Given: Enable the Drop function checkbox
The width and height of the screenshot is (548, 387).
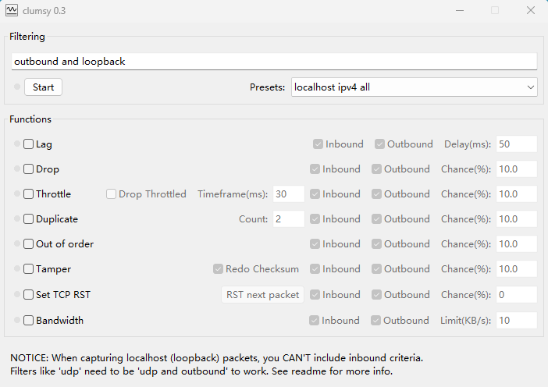Looking at the screenshot, I should (28, 169).
